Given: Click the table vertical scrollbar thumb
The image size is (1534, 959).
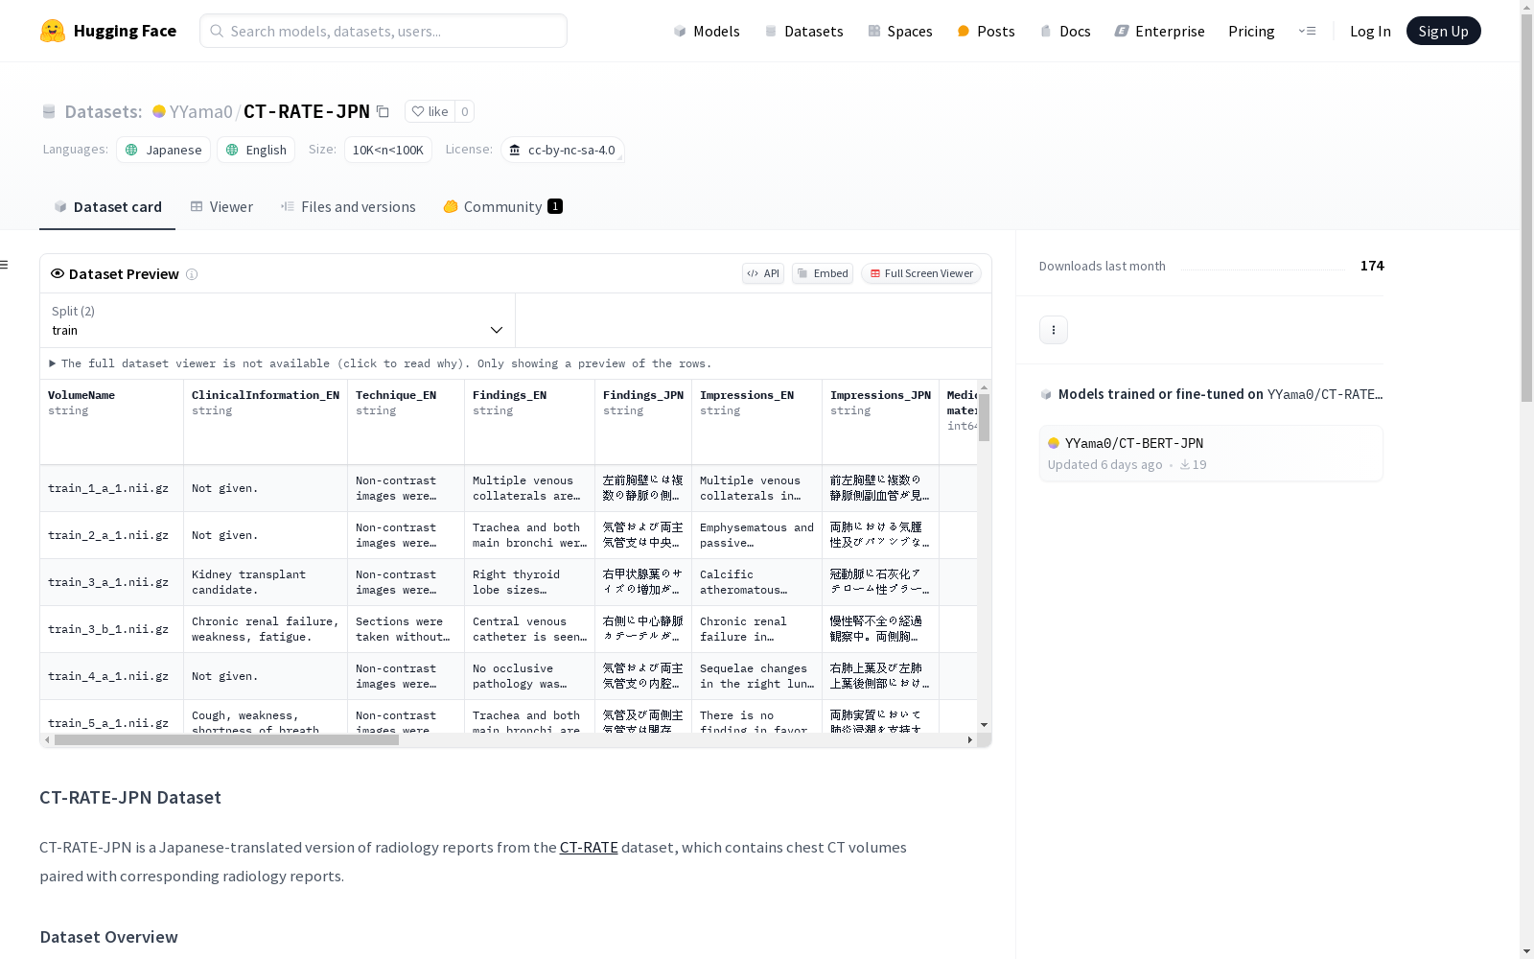Looking at the screenshot, I should tap(984, 417).
